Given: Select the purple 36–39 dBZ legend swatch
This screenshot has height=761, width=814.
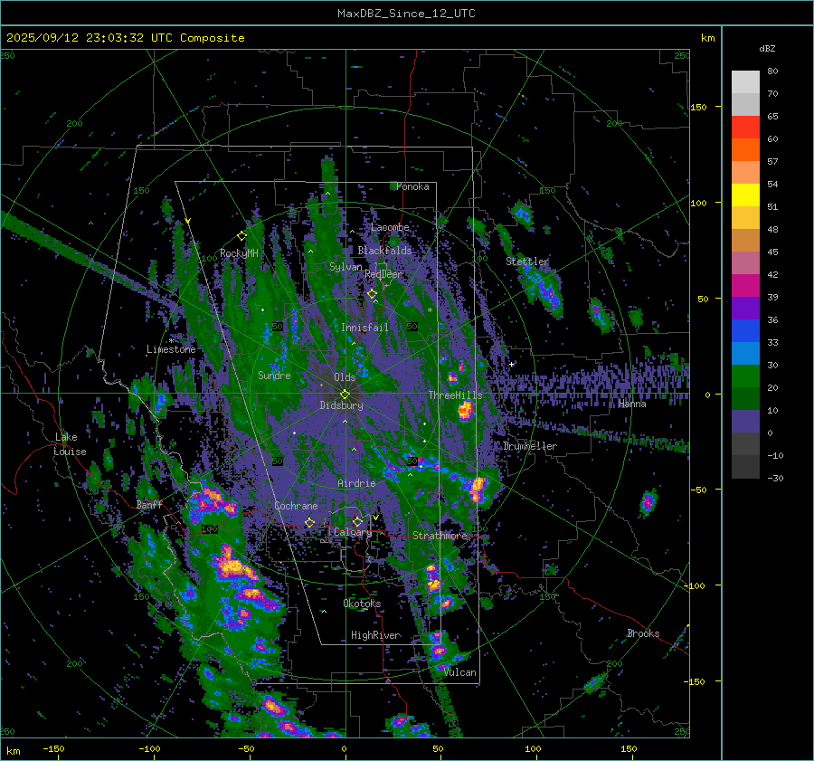Looking at the screenshot, I should tap(745, 308).
